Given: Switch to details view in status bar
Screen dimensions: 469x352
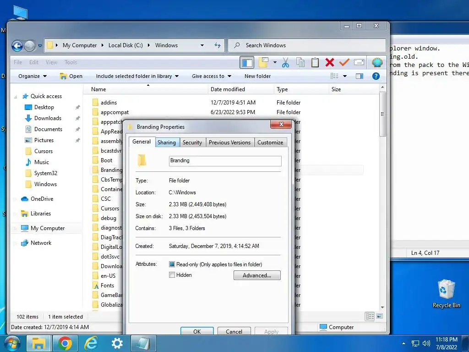Looking at the screenshot, I should point(370,316).
